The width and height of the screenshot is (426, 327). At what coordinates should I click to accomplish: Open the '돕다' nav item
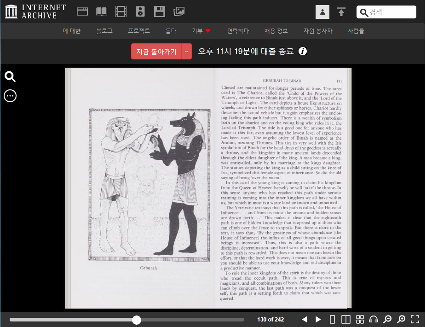[x=171, y=31]
